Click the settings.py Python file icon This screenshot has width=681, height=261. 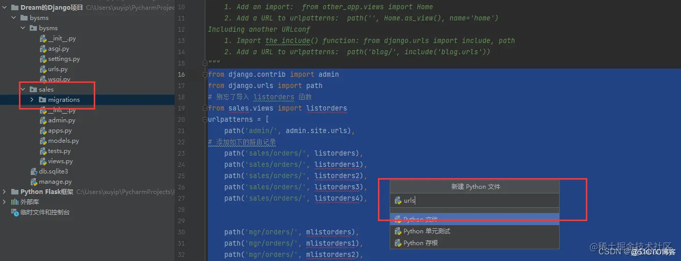click(x=44, y=59)
